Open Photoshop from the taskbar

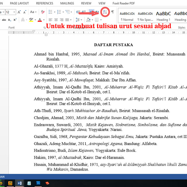(38, 183)
